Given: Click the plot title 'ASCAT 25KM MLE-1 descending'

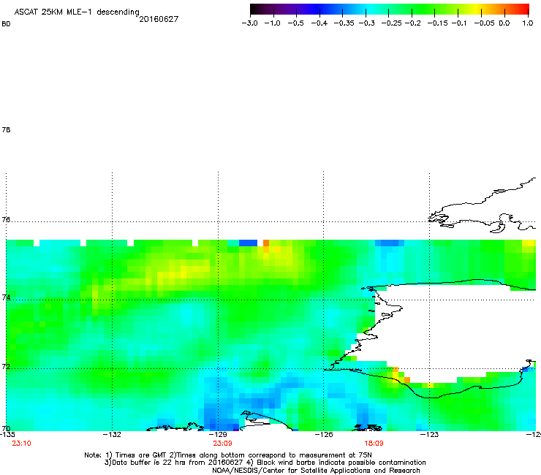Looking at the screenshot, I should pyautogui.click(x=77, y=12).
